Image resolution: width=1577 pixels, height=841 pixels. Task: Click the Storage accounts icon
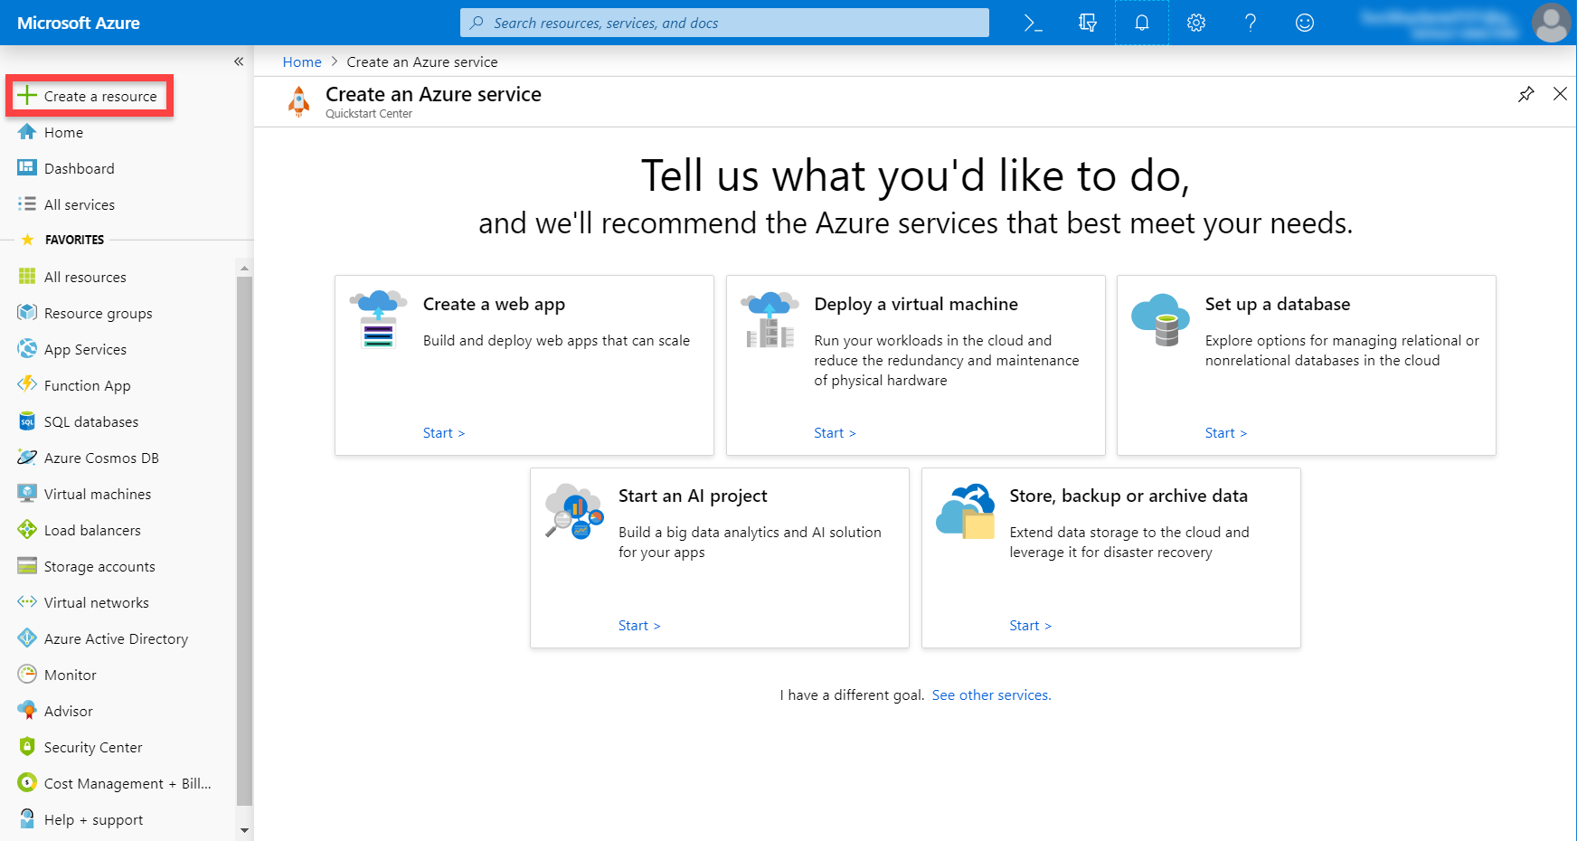pyautogui.click(x=27, y=566)
